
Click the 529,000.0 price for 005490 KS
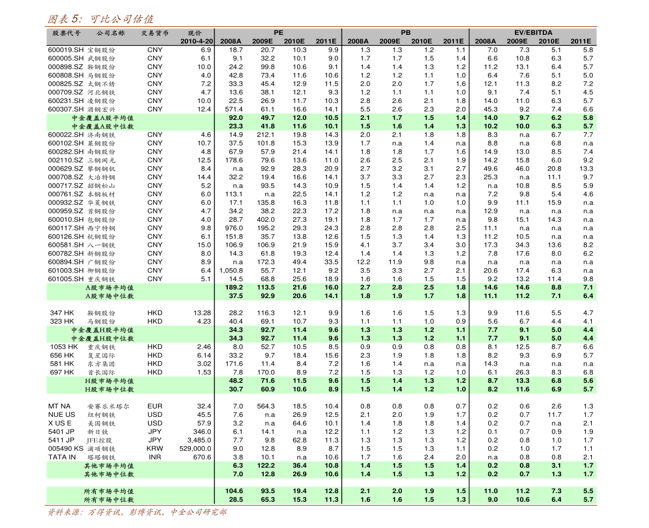click(196, 448)
